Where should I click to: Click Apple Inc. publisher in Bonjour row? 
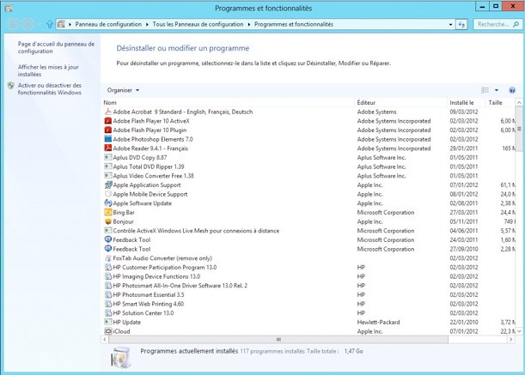coord(370,221)
